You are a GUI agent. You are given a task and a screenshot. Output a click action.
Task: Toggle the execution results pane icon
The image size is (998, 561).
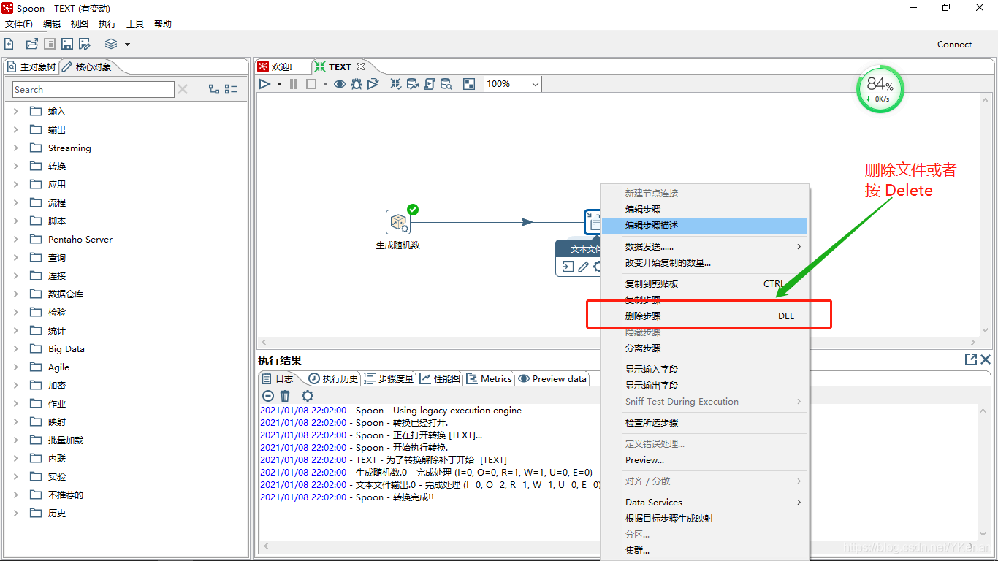[469, 84]
